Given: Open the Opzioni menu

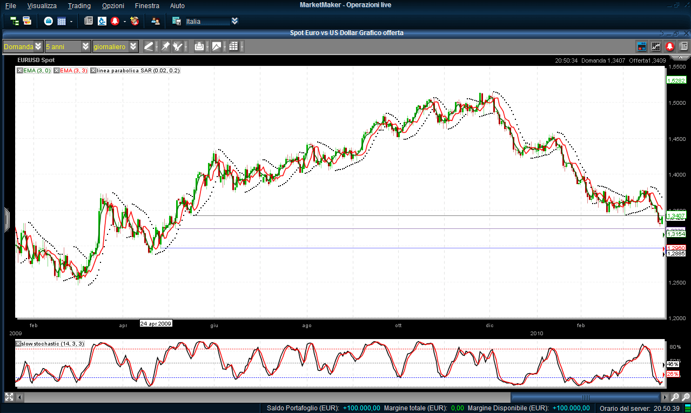Looking at the screenshot, I should (x=112, y=5).
